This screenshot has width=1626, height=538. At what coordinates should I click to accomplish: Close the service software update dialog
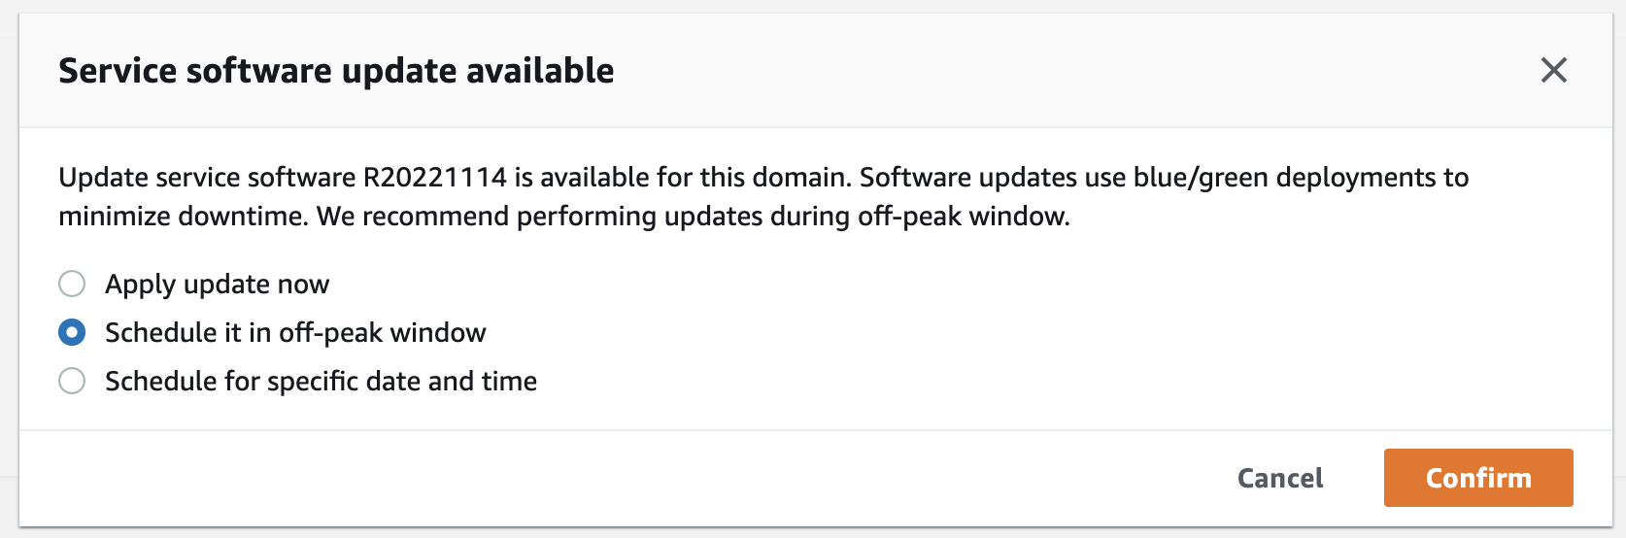(1553, 70)
